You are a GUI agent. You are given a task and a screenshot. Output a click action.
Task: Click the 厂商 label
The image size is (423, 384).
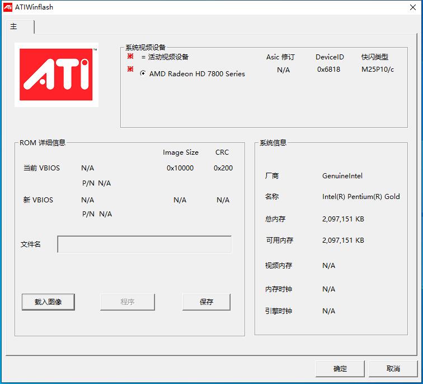(272, 176)
